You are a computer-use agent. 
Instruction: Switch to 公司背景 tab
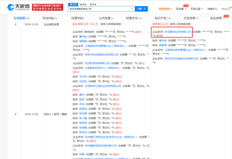[x=22, y=18]
